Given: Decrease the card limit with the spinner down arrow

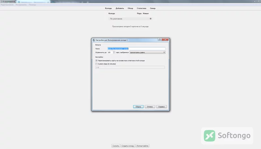Looking at the screenshot, I should point(114,53).
